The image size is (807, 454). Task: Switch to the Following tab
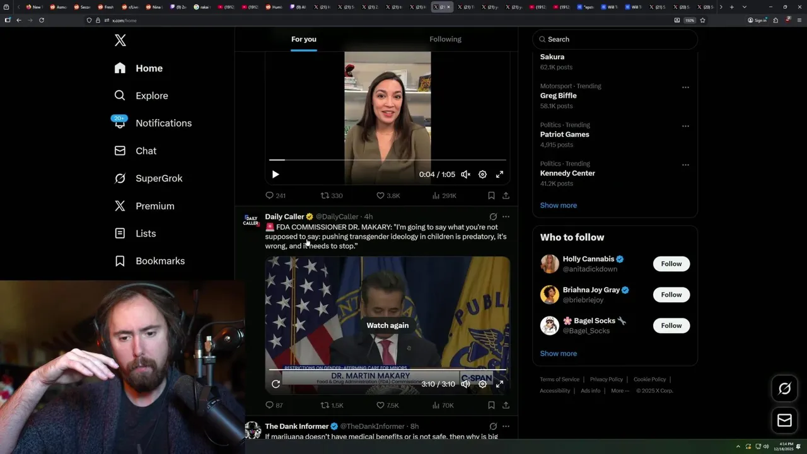tap(446, 39)
